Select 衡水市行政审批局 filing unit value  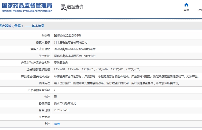65,104
